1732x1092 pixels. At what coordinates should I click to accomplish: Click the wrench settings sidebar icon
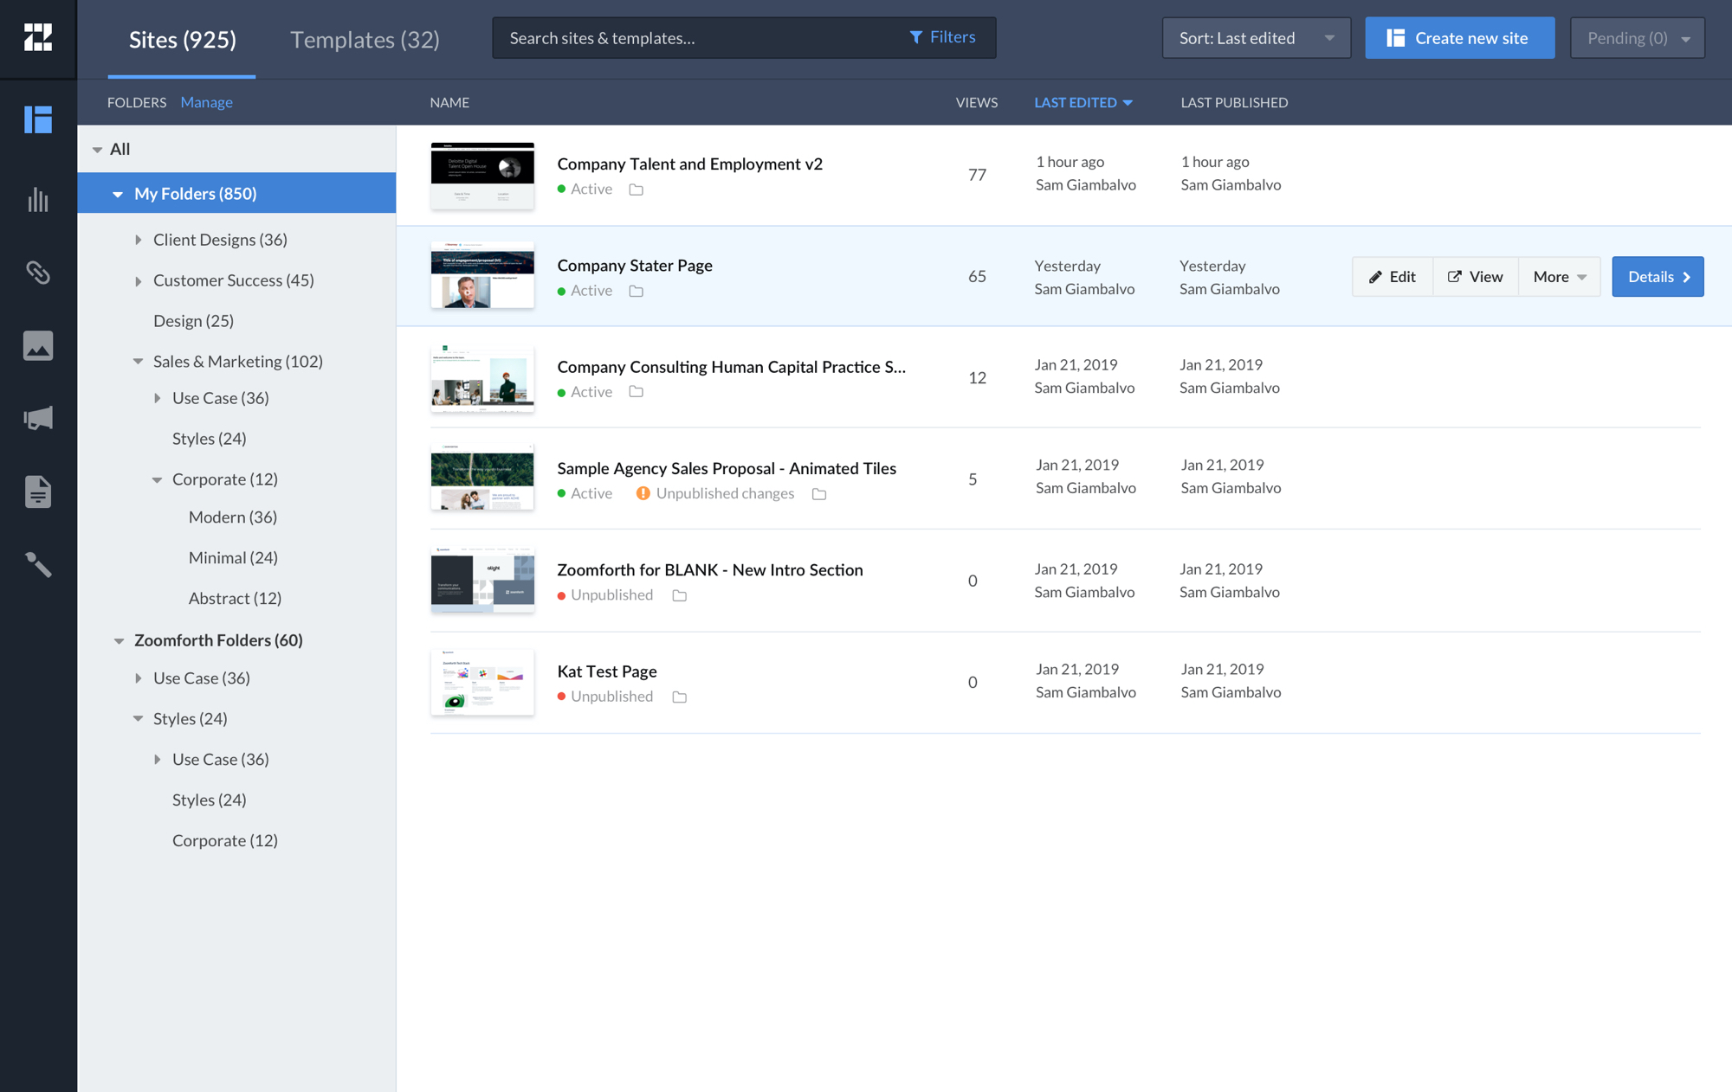click(37, 564)
